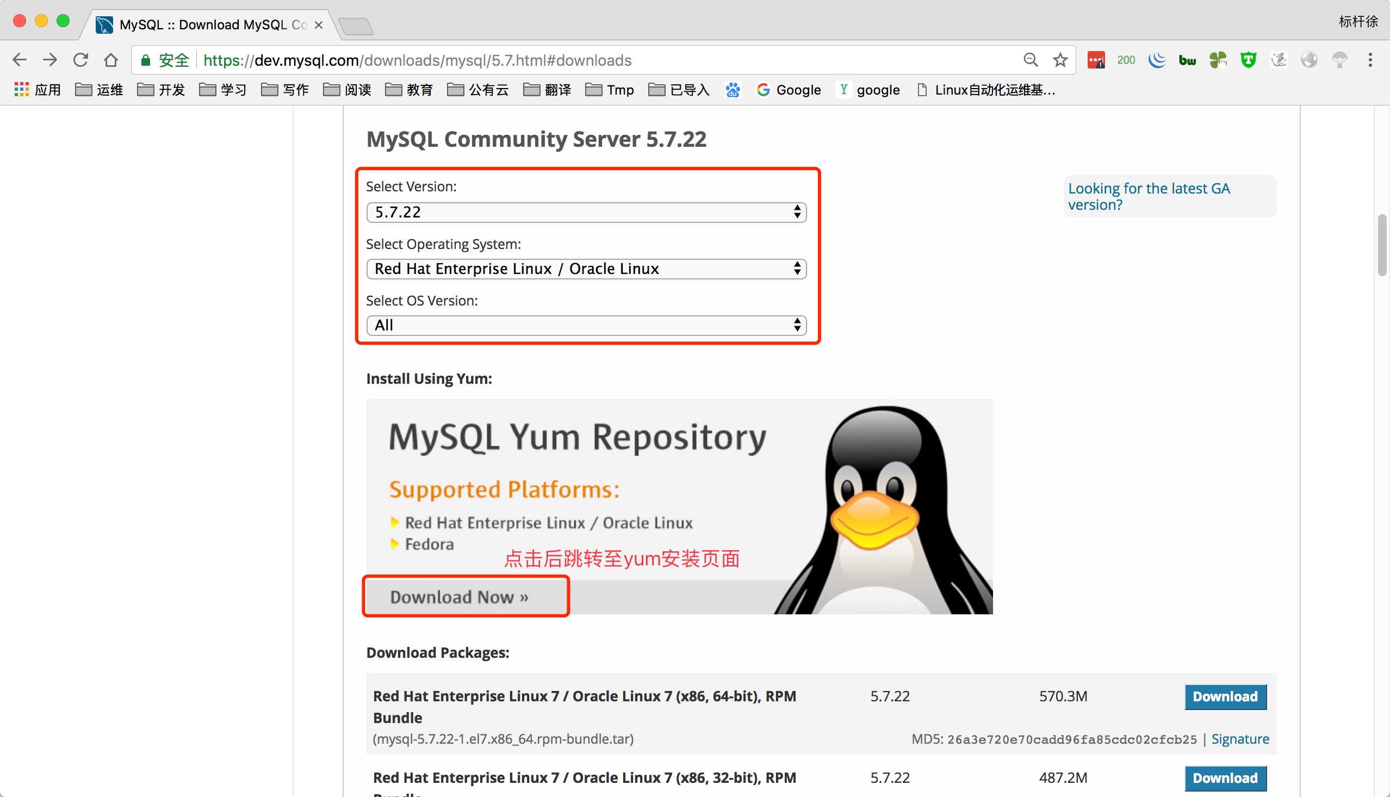Open the Select Version dropdown showing 5.7.22
The width and height of the screenshot is (1390, 797).
(x=586, y=212)
